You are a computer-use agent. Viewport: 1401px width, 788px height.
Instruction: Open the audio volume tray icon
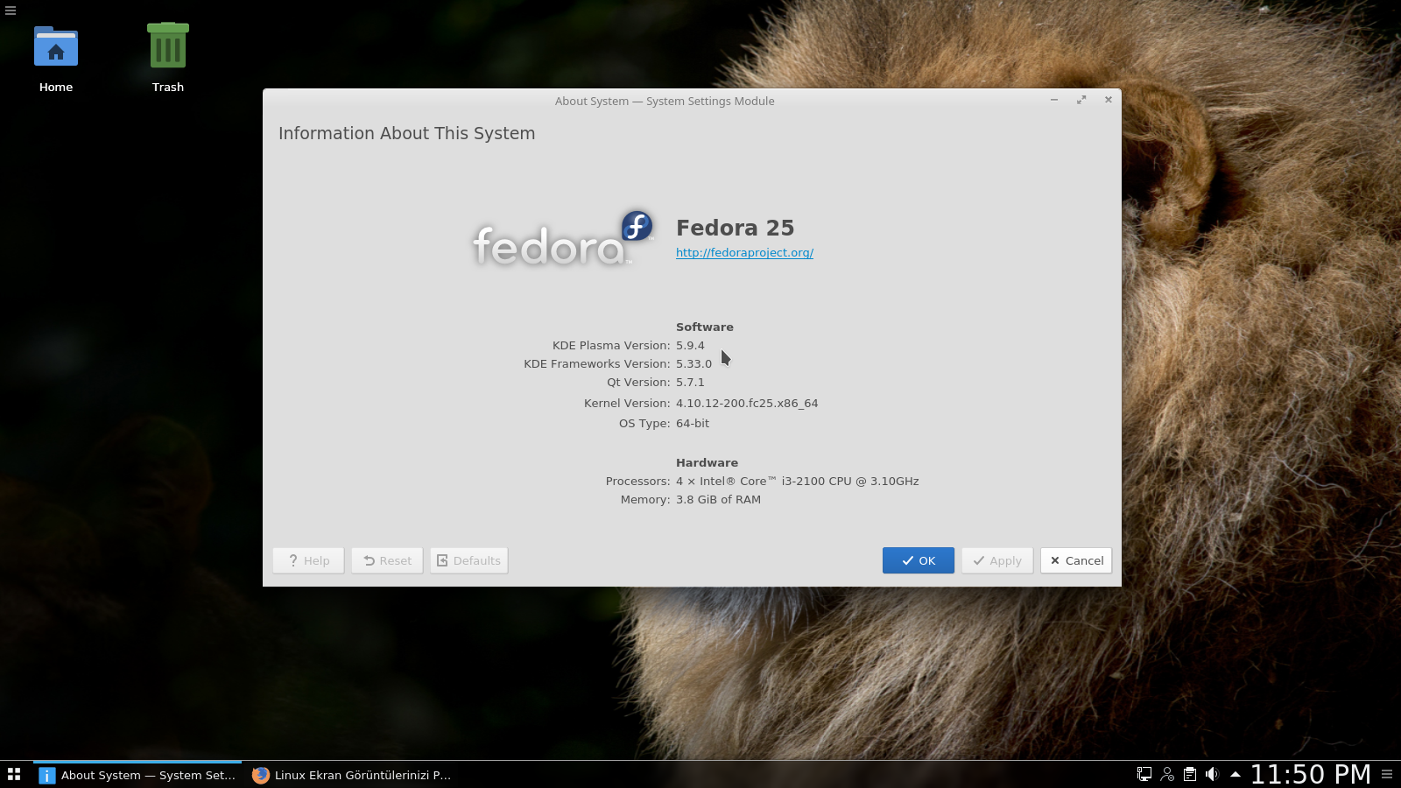coord(1212,774)
